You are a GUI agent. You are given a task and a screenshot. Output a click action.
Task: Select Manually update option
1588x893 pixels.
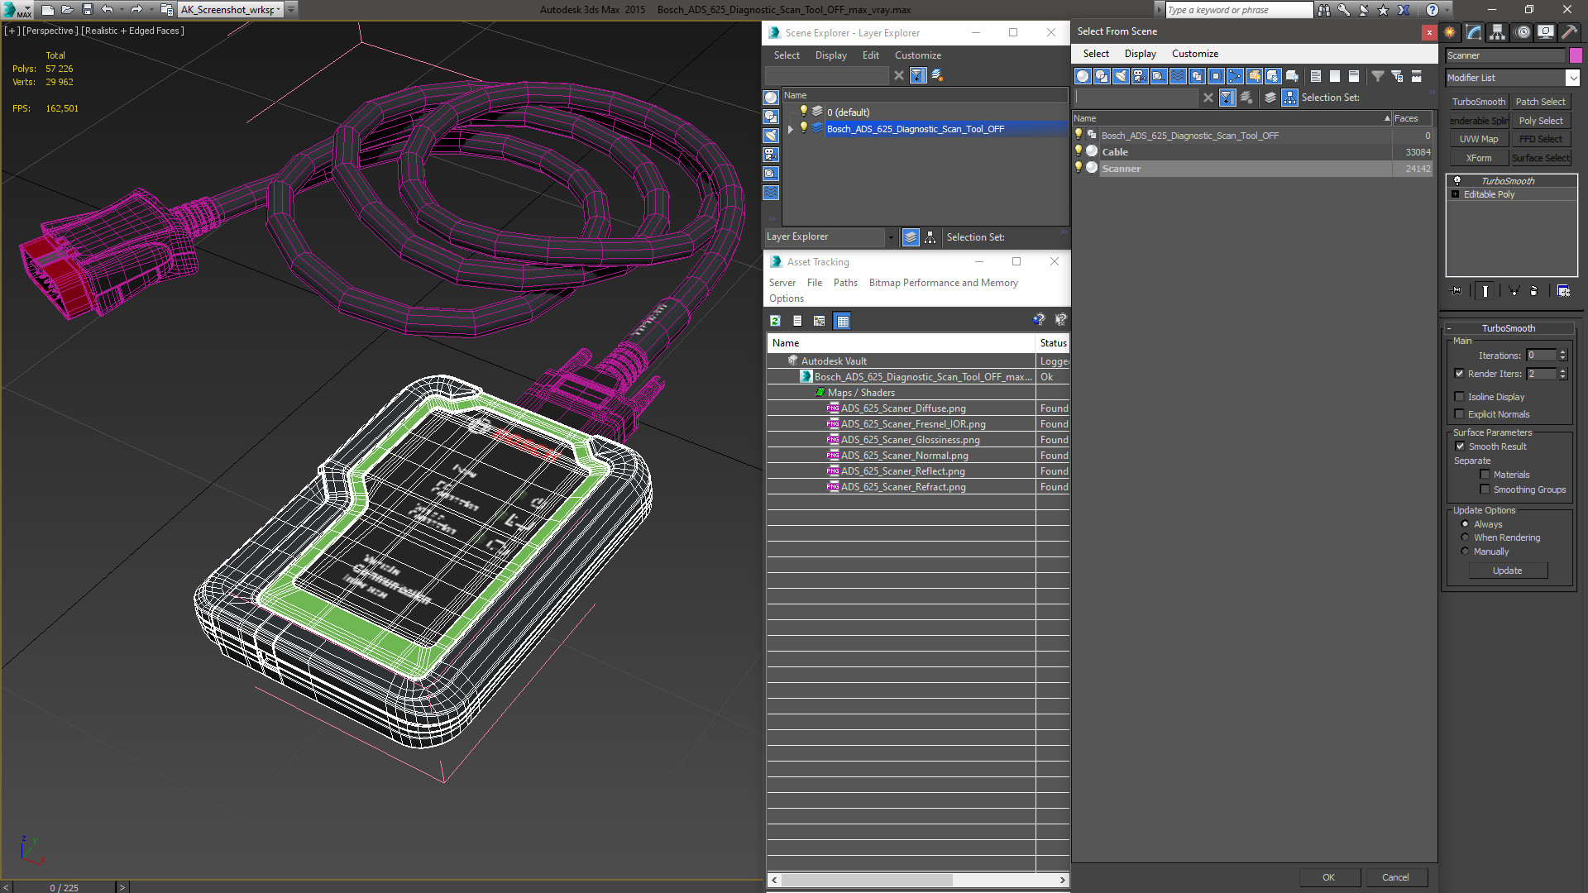[1465, 552]
